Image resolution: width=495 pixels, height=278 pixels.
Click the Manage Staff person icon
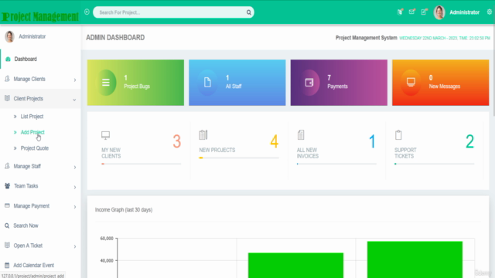point(7,166)
